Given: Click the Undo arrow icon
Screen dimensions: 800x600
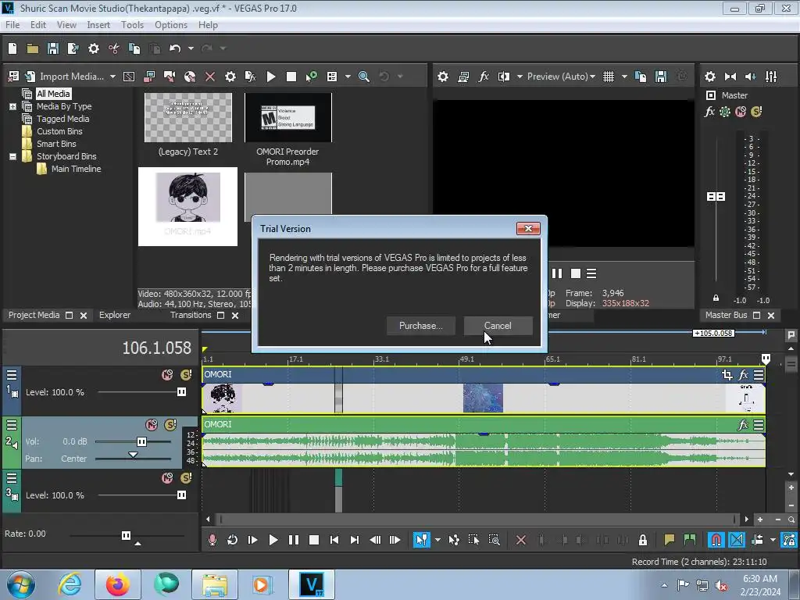Looking at the screenshot, I should pos(175,48).
